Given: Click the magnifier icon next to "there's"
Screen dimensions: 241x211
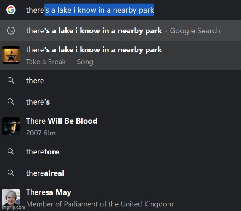Looking at the screenshot, I should point(11,102).
